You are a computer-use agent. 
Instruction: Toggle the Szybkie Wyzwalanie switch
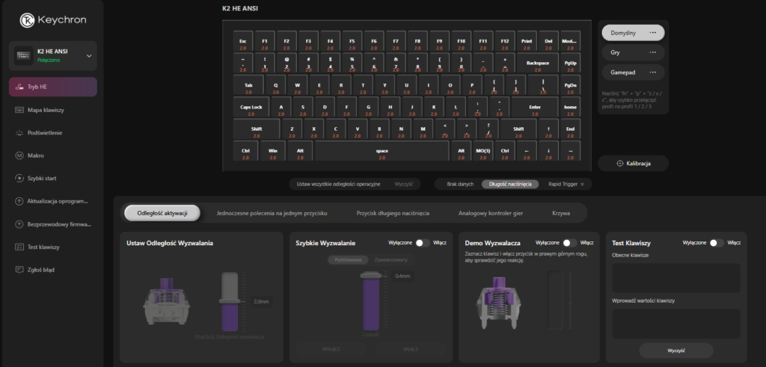(423, 243)
